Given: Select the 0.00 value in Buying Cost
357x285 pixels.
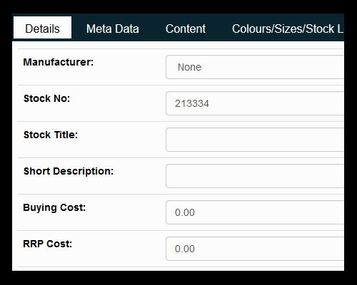Looking at the screenshot, I should 185,212.
